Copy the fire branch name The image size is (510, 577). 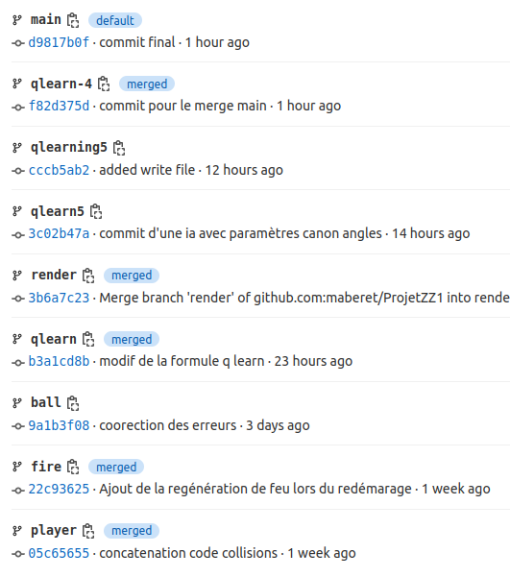(73, 467)
